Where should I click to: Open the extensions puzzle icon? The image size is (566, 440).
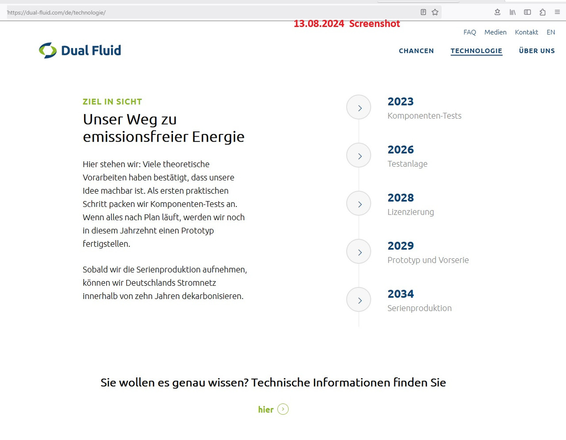[543, 12]
